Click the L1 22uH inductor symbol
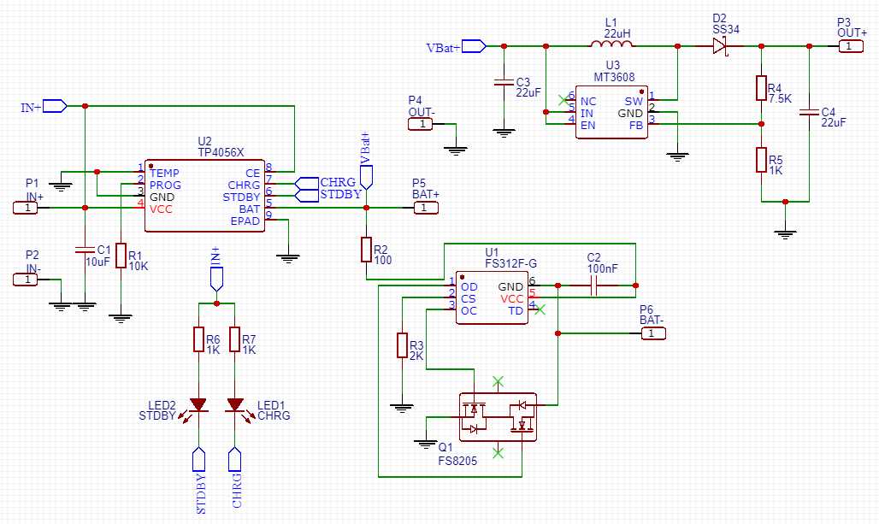The image size is (879, 524). coord(611,44)
